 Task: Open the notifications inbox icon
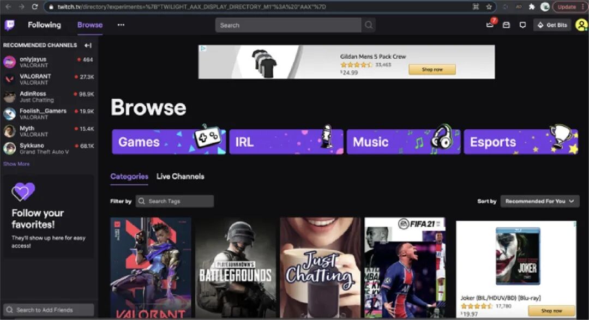(x=506, y=25)
